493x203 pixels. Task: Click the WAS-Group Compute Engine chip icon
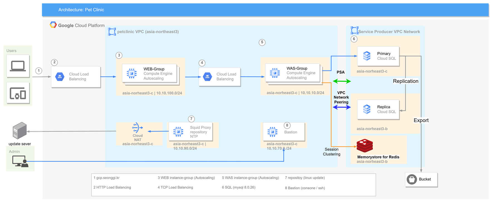tap(275, 73)
